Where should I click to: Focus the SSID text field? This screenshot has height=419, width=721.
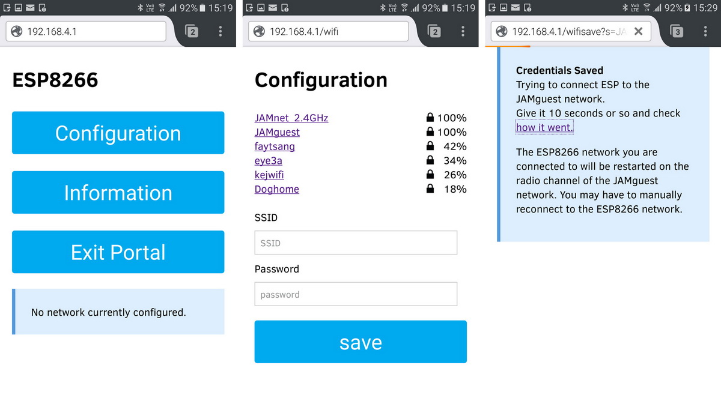356,243
